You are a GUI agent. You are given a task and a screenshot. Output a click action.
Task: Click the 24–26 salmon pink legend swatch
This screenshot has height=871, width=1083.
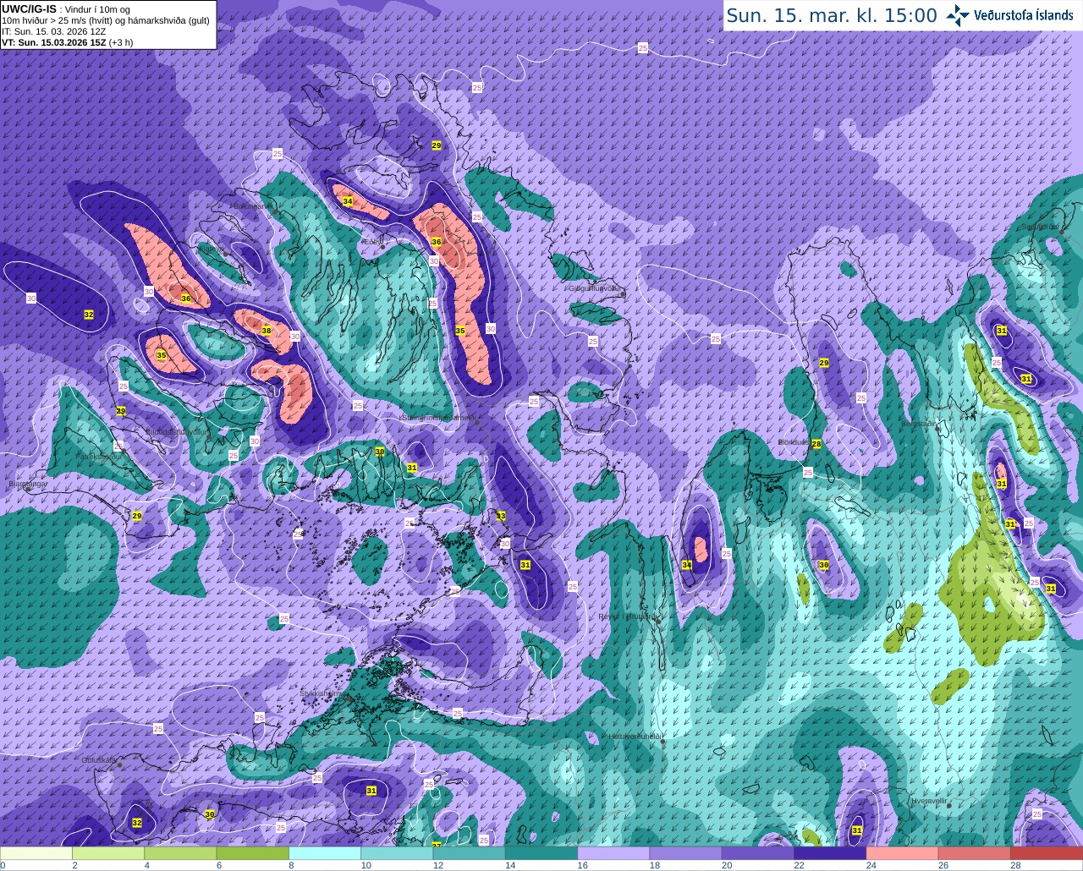(x=902, y=853)
